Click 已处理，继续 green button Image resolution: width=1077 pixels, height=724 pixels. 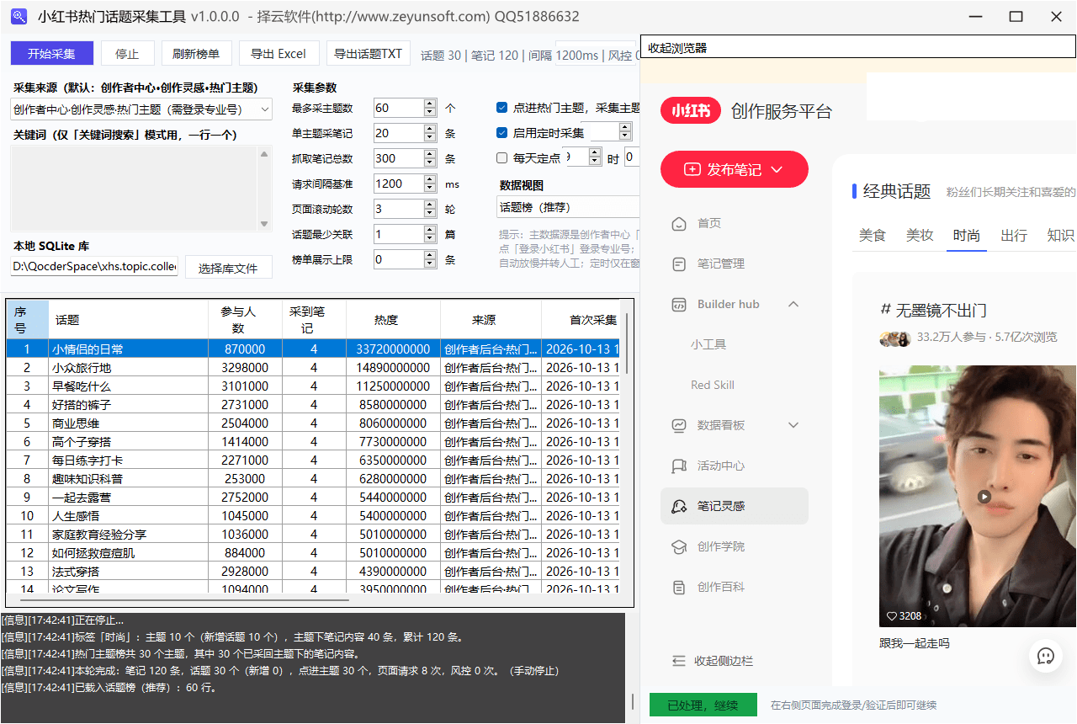pyautogui.click(x=703, y=705)
